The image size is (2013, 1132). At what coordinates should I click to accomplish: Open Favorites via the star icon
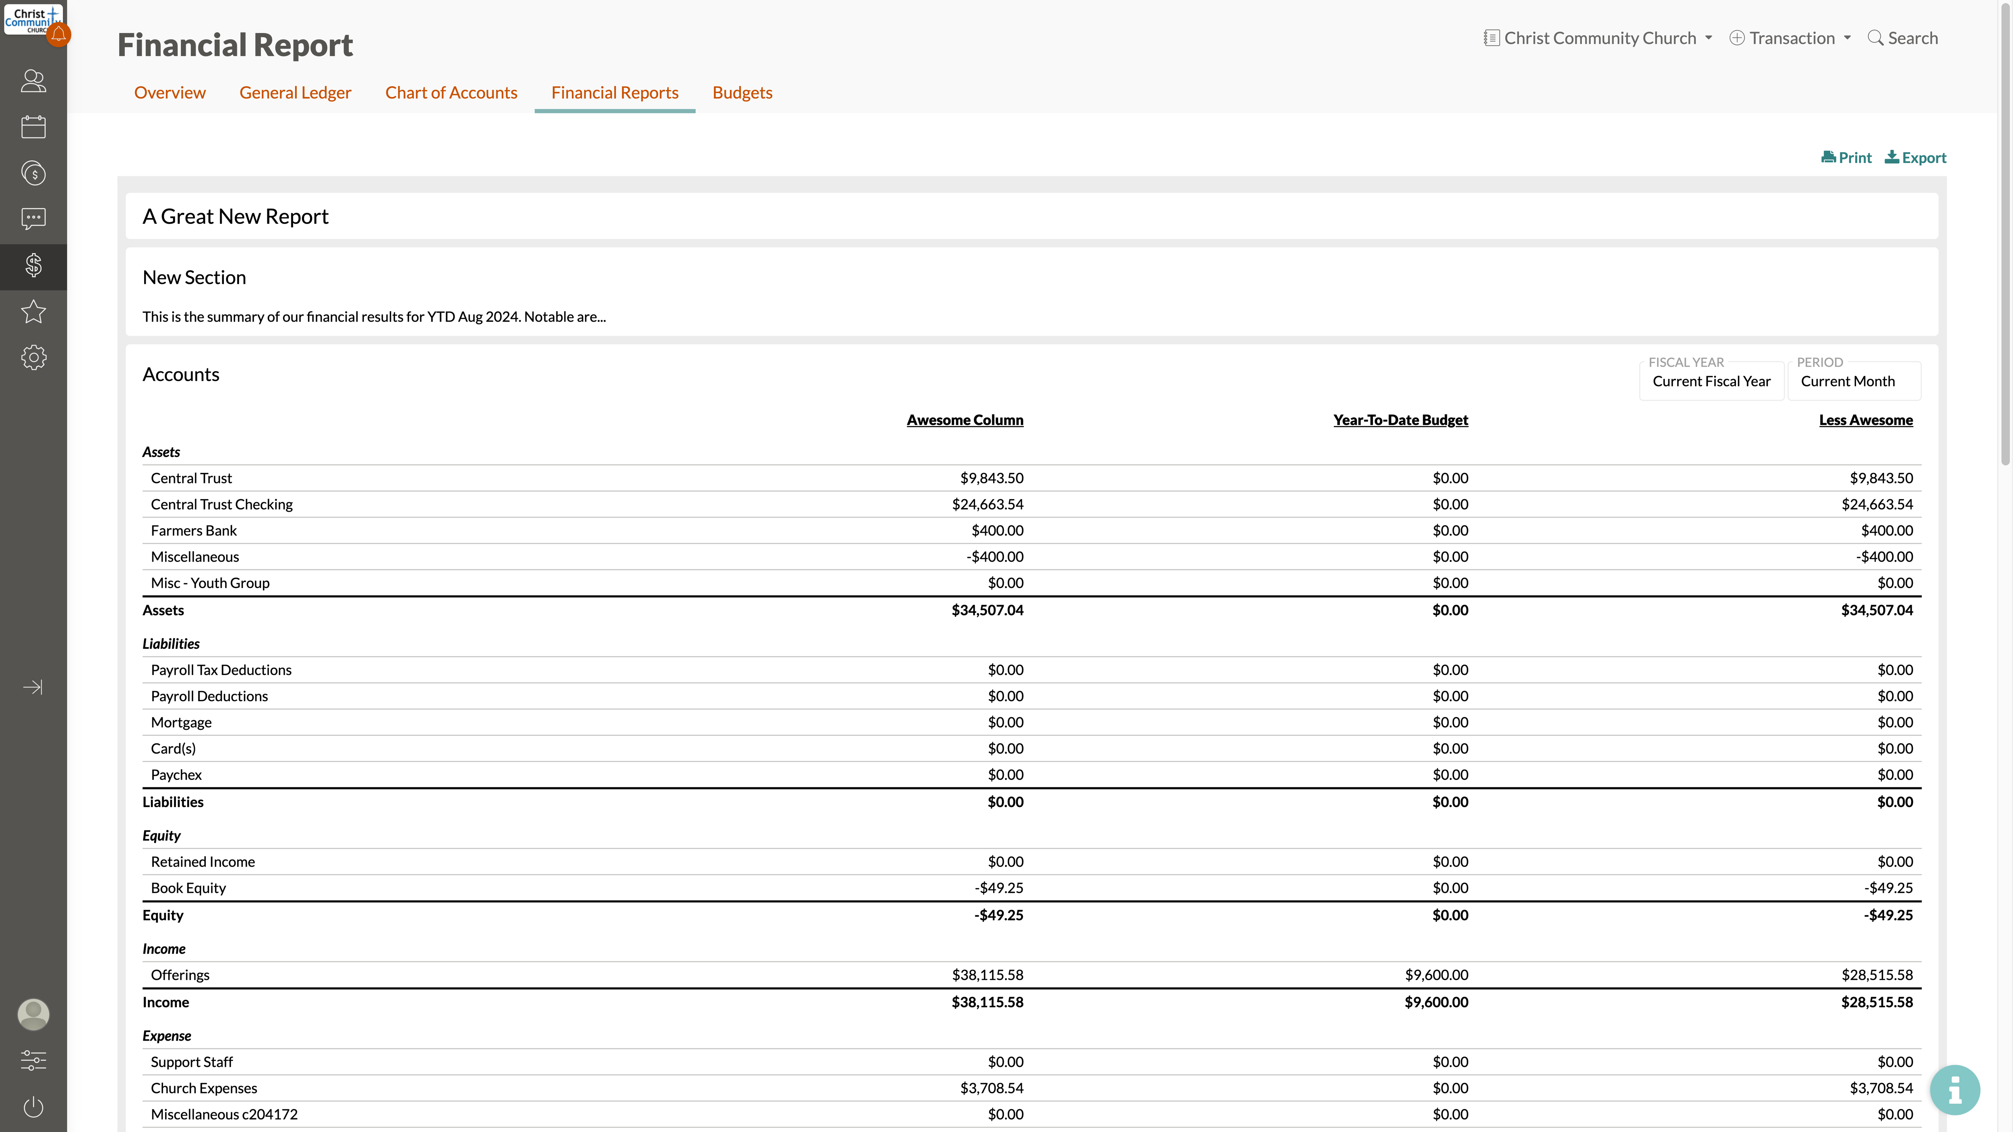coord(33,312)
